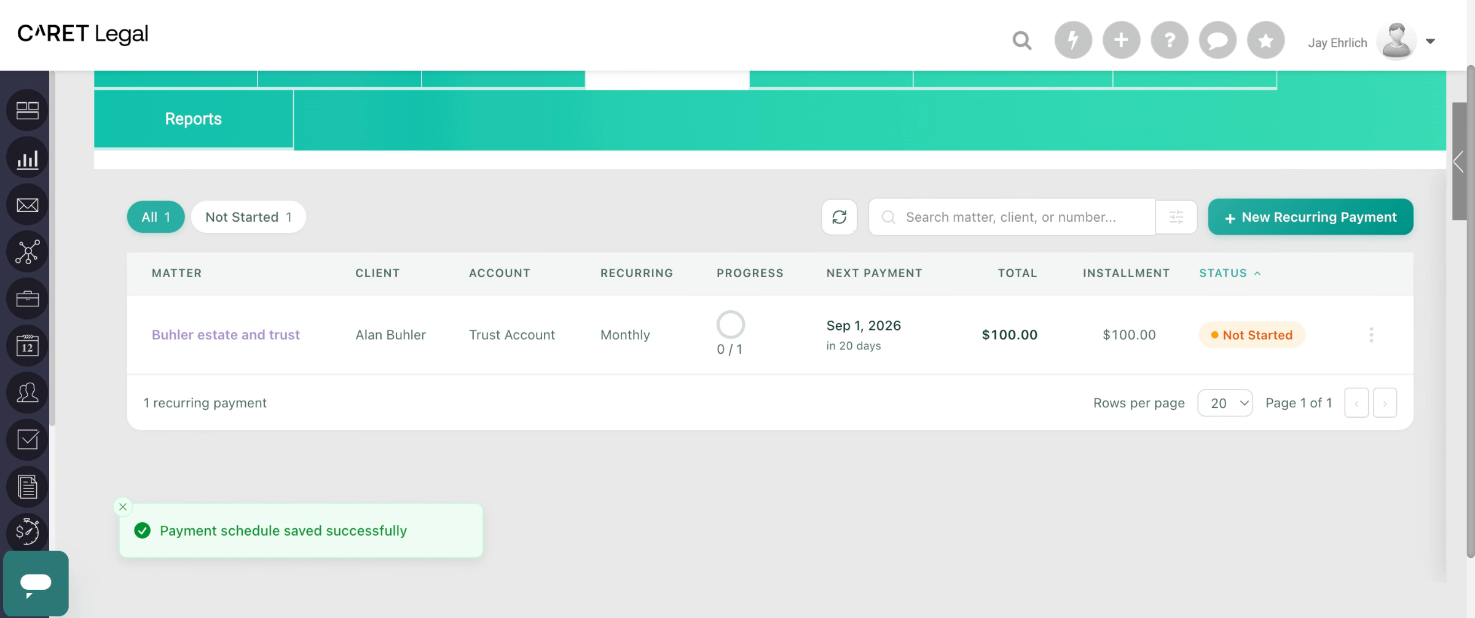1475x618 pixels.
Task: Click the Trust Account cell
Action: (512, 335)
